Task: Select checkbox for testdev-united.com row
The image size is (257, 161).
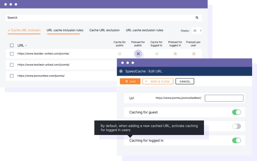Action: 12,54
